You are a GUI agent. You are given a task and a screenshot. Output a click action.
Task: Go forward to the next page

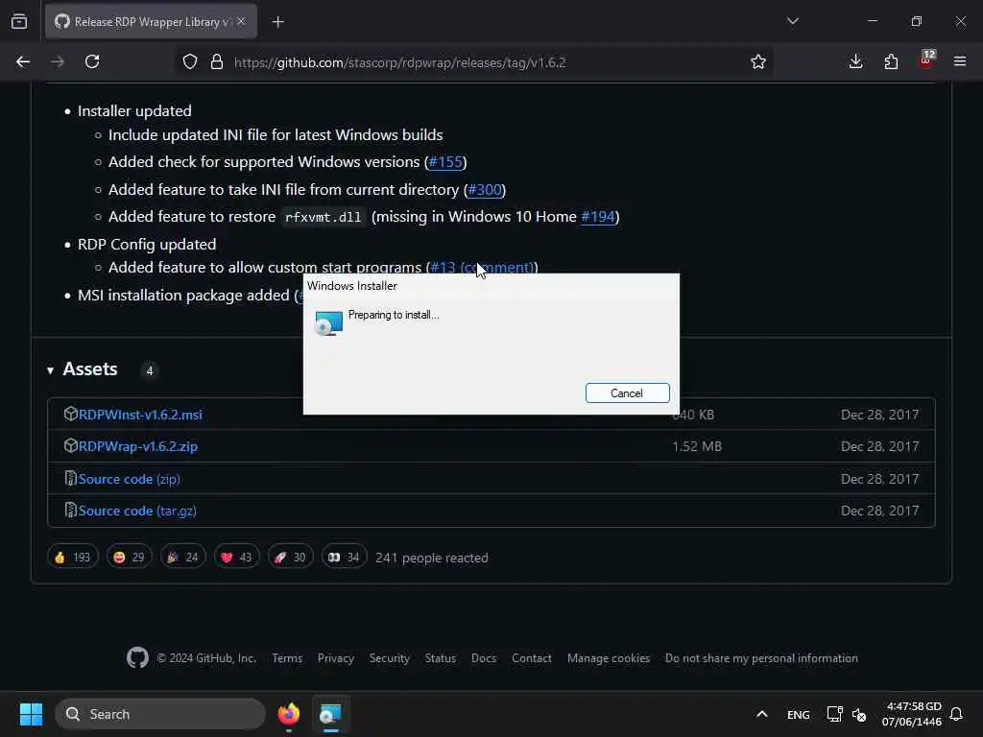point(58,61)
